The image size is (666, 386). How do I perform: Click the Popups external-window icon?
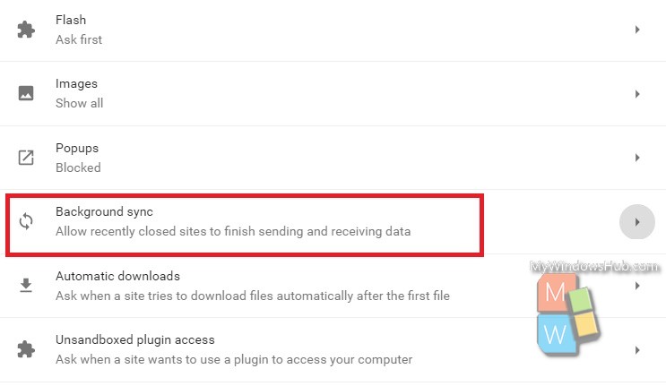point(26,158)
